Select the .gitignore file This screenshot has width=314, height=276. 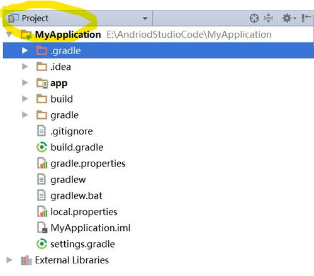(71, 131)
